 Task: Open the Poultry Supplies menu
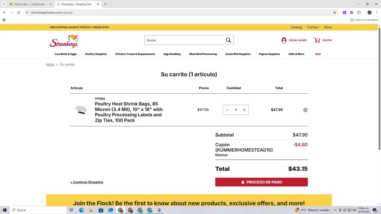(x=96, y=54)
